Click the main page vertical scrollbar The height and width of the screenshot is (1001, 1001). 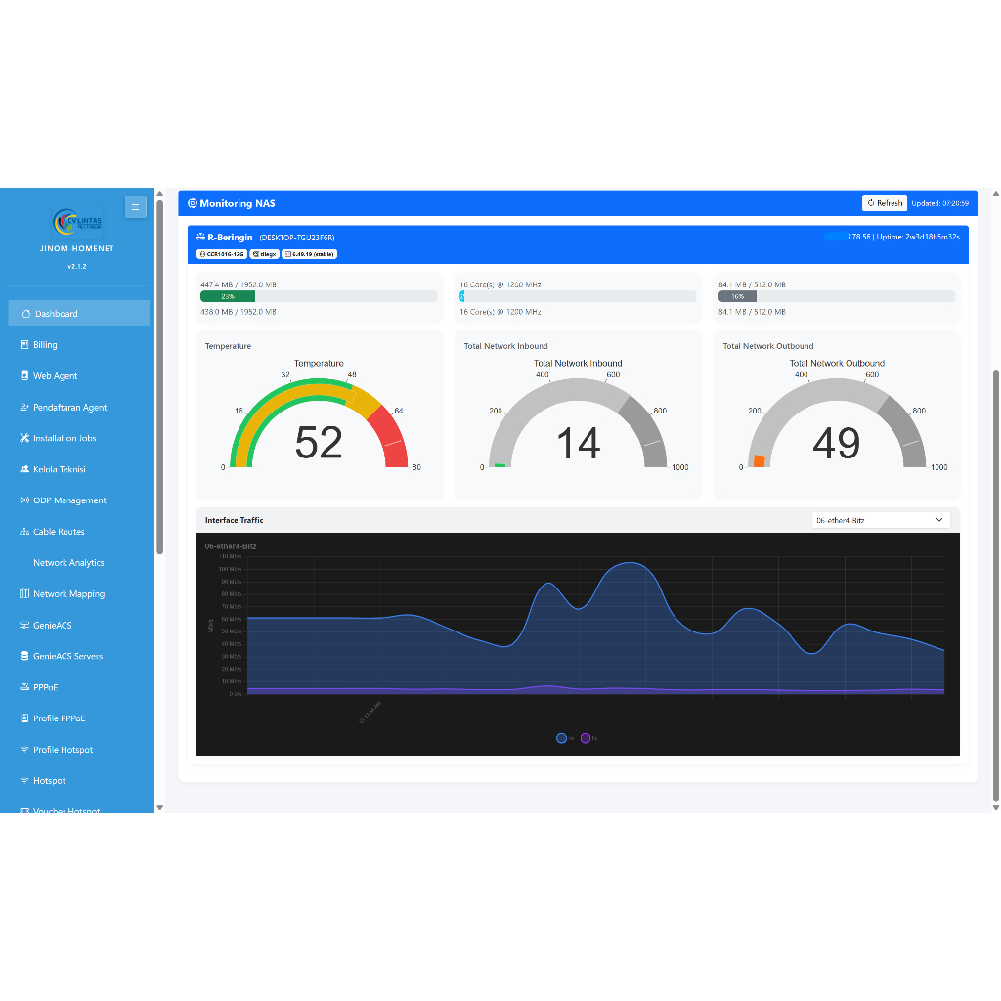[x=996, y=586]
